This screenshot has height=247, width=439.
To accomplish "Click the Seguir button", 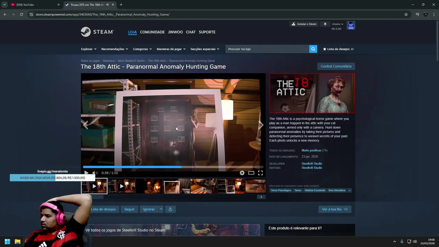I will [x=129, y=209].
